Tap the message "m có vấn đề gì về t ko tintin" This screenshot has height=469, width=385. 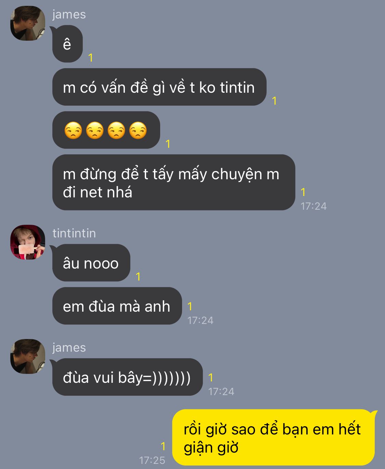tap(159, 87)
